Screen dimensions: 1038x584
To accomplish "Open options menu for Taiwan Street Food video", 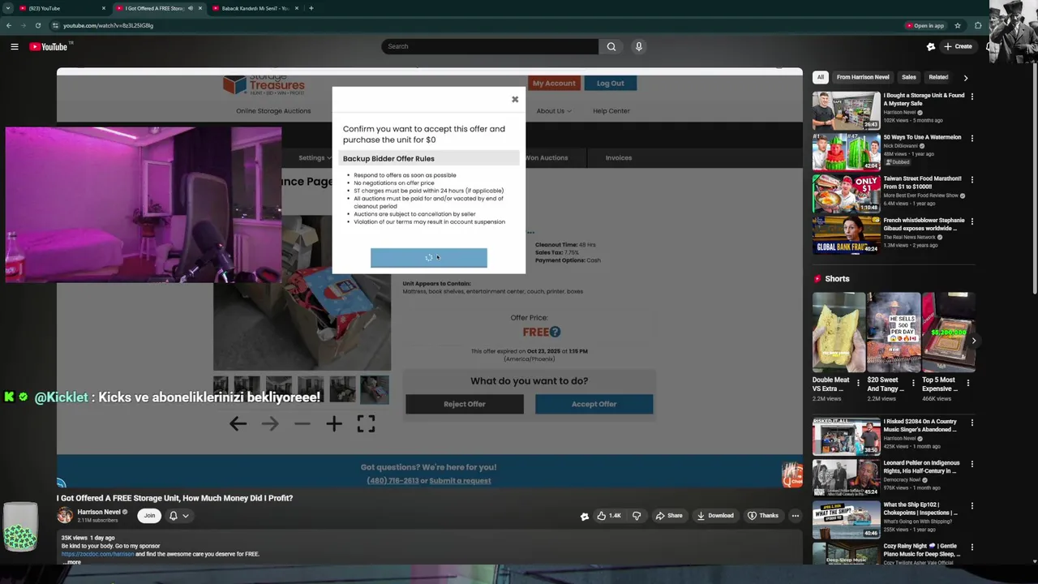I will click(972, 179).
